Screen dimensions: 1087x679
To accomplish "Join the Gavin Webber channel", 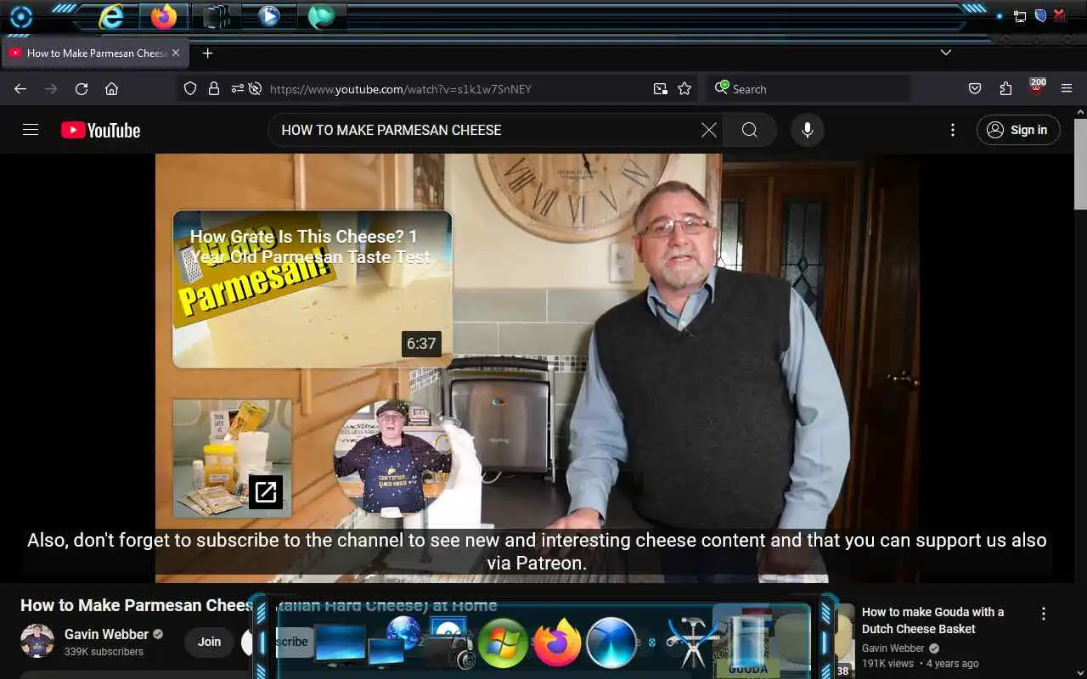I will (x=209, y=642).
